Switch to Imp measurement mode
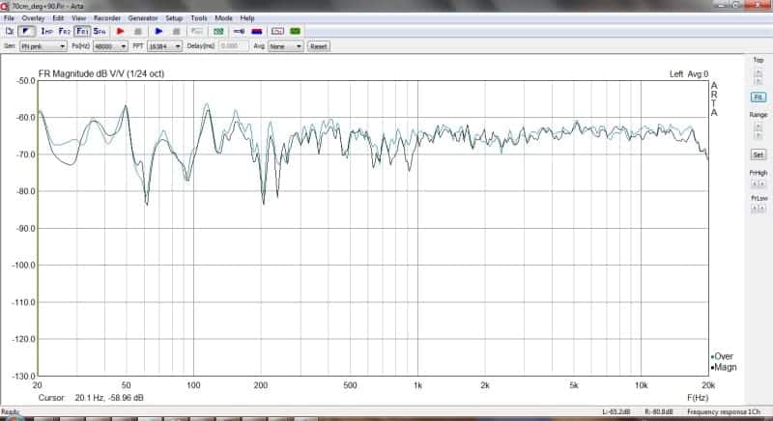 [x=46, y=31]
